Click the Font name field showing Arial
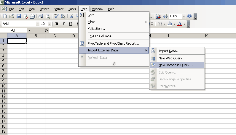This screenshot has width=236, height=135. click(19, 24)
